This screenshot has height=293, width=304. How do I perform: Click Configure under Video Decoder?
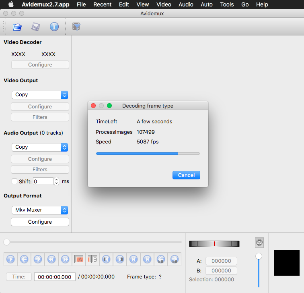click(x=40, y=65)
